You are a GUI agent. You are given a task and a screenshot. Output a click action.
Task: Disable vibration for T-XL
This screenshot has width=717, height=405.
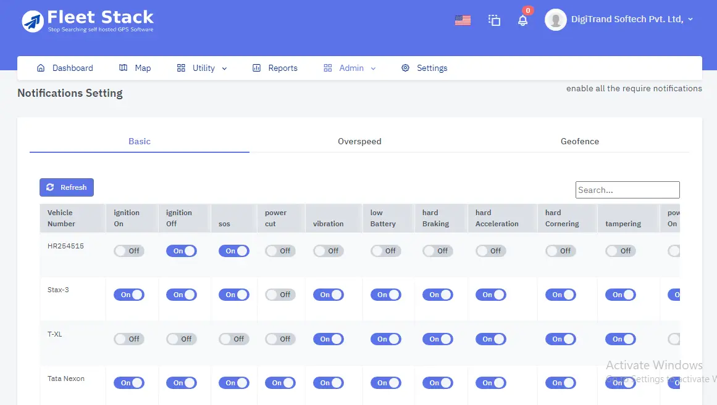(x=329, y=339)
